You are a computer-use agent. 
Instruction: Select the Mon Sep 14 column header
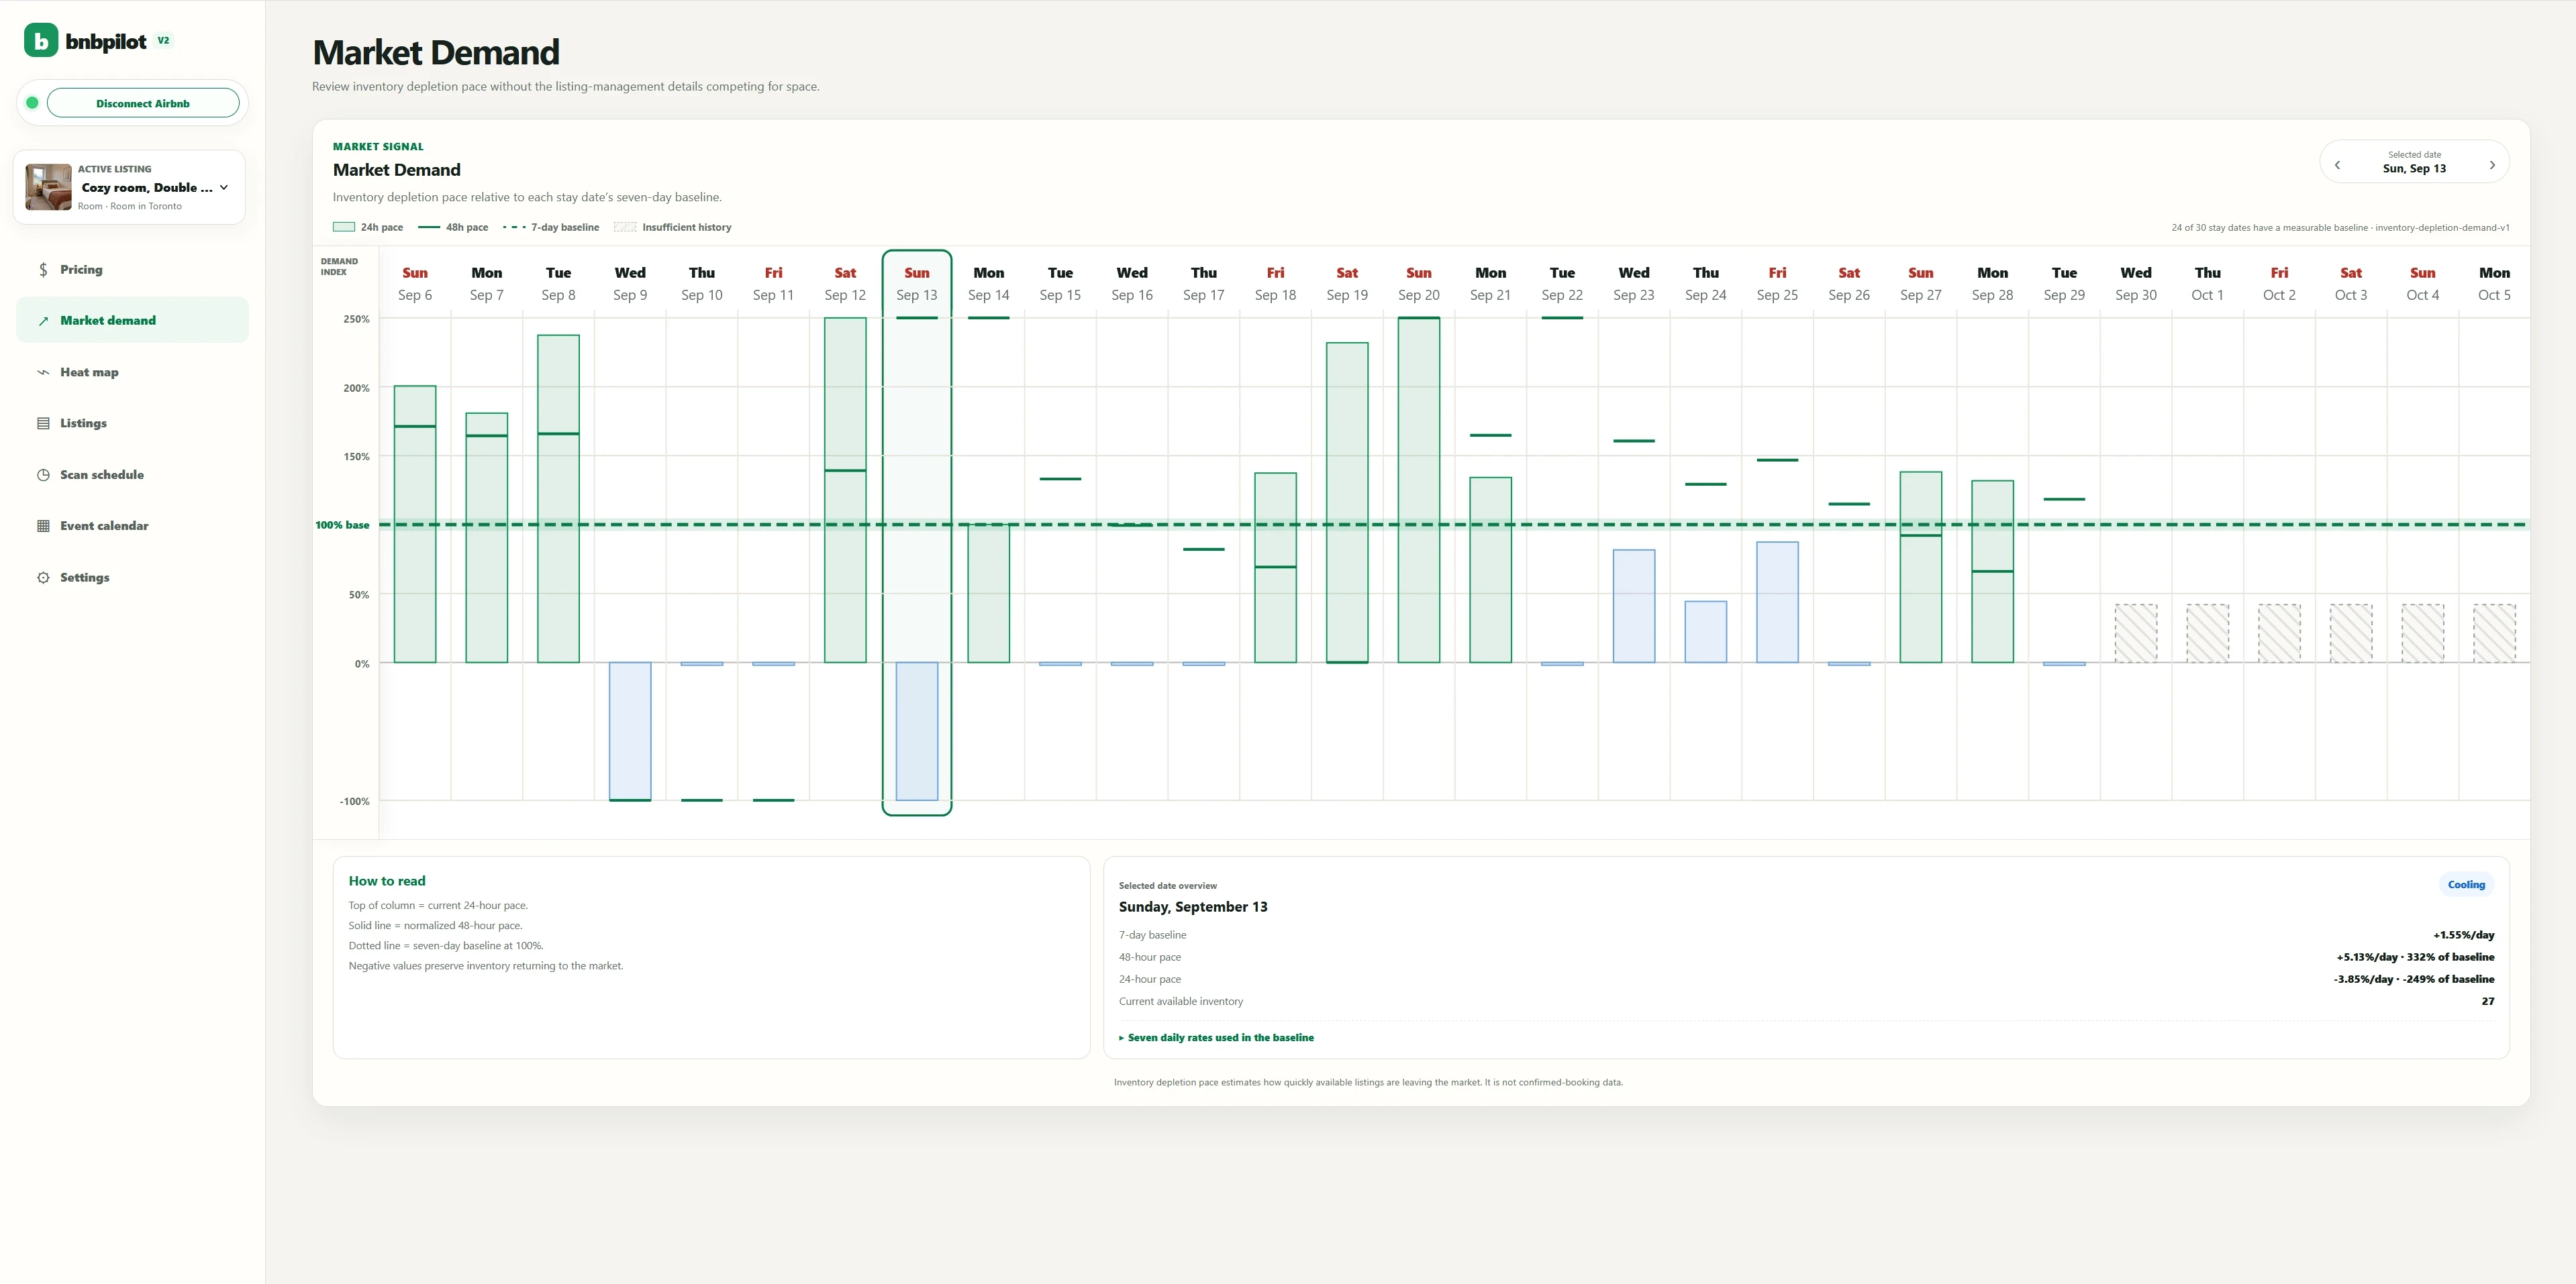pyautogui.click(x=989, y=284)
